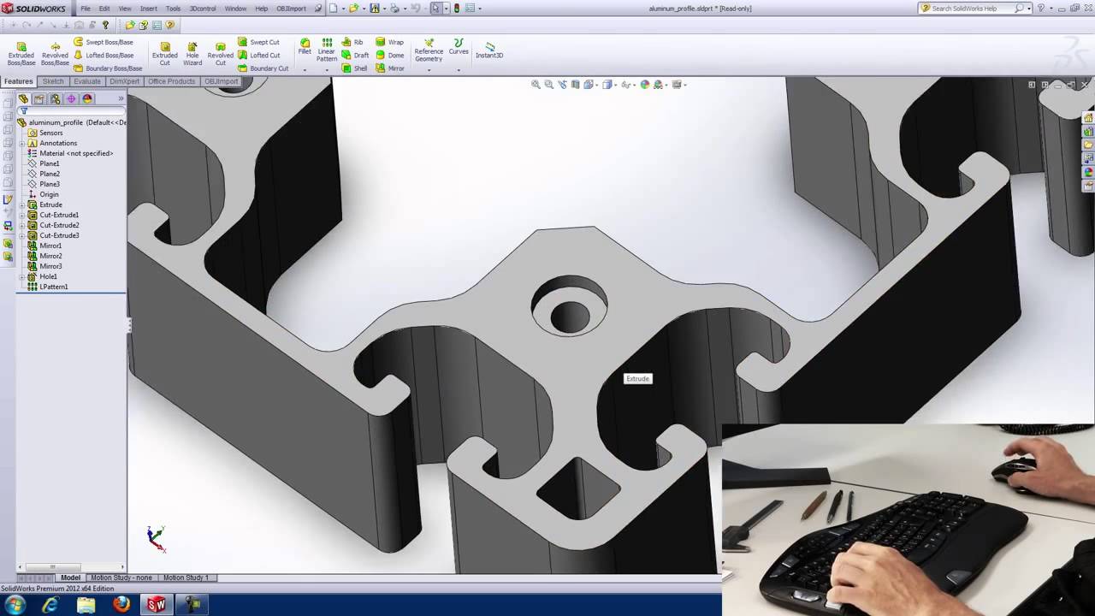Choose Lofted Boss/Base feature

(x=104, y=55)
